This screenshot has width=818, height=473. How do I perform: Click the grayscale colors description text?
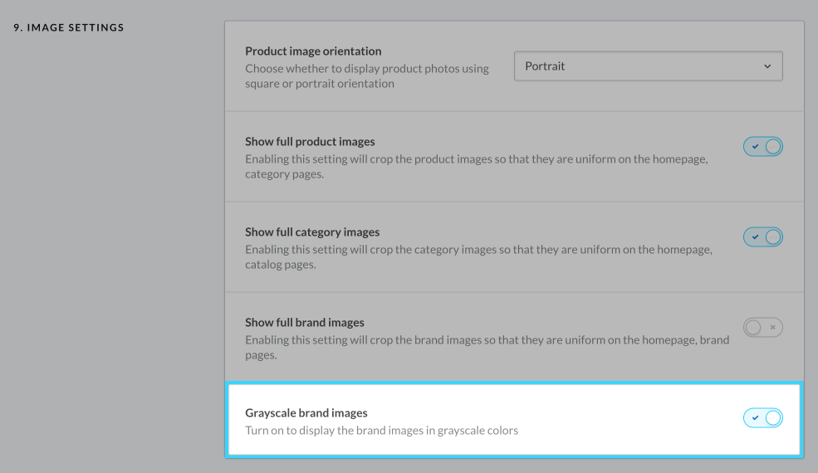(381, 431)
